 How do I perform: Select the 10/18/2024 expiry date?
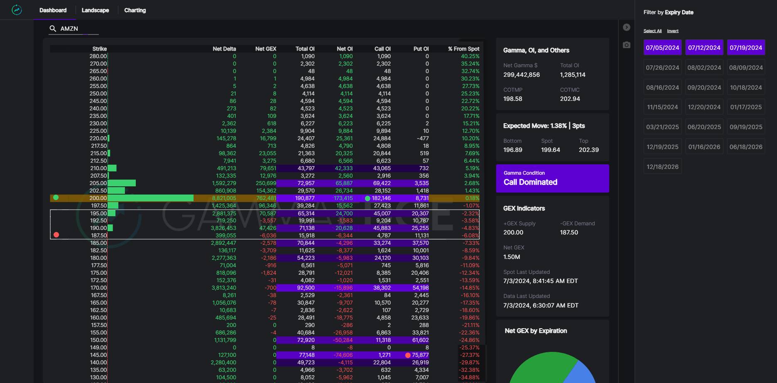[x=746, y=87]
